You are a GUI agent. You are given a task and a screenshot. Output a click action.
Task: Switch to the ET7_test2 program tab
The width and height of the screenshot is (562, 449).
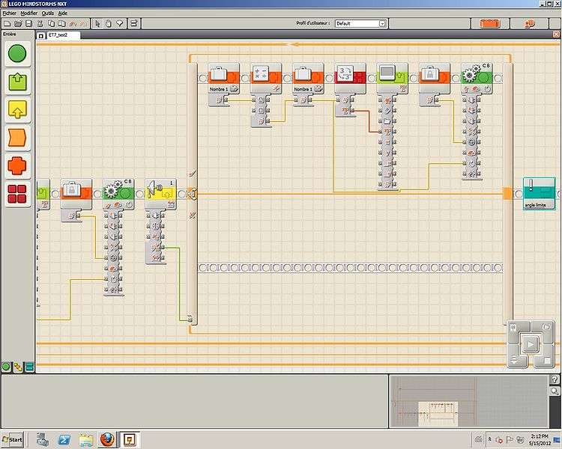point(60,35)
